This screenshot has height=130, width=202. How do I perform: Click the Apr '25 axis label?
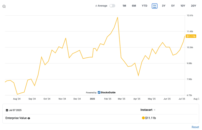click(137, 99)
